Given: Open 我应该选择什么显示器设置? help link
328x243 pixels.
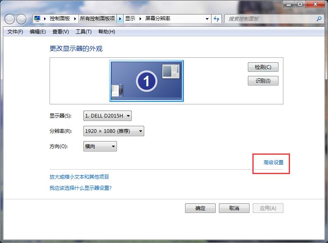Looking at the screenshot, I should [x=81, y=188].
